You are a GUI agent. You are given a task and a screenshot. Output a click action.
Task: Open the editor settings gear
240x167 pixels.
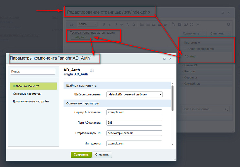click(229, 24)
